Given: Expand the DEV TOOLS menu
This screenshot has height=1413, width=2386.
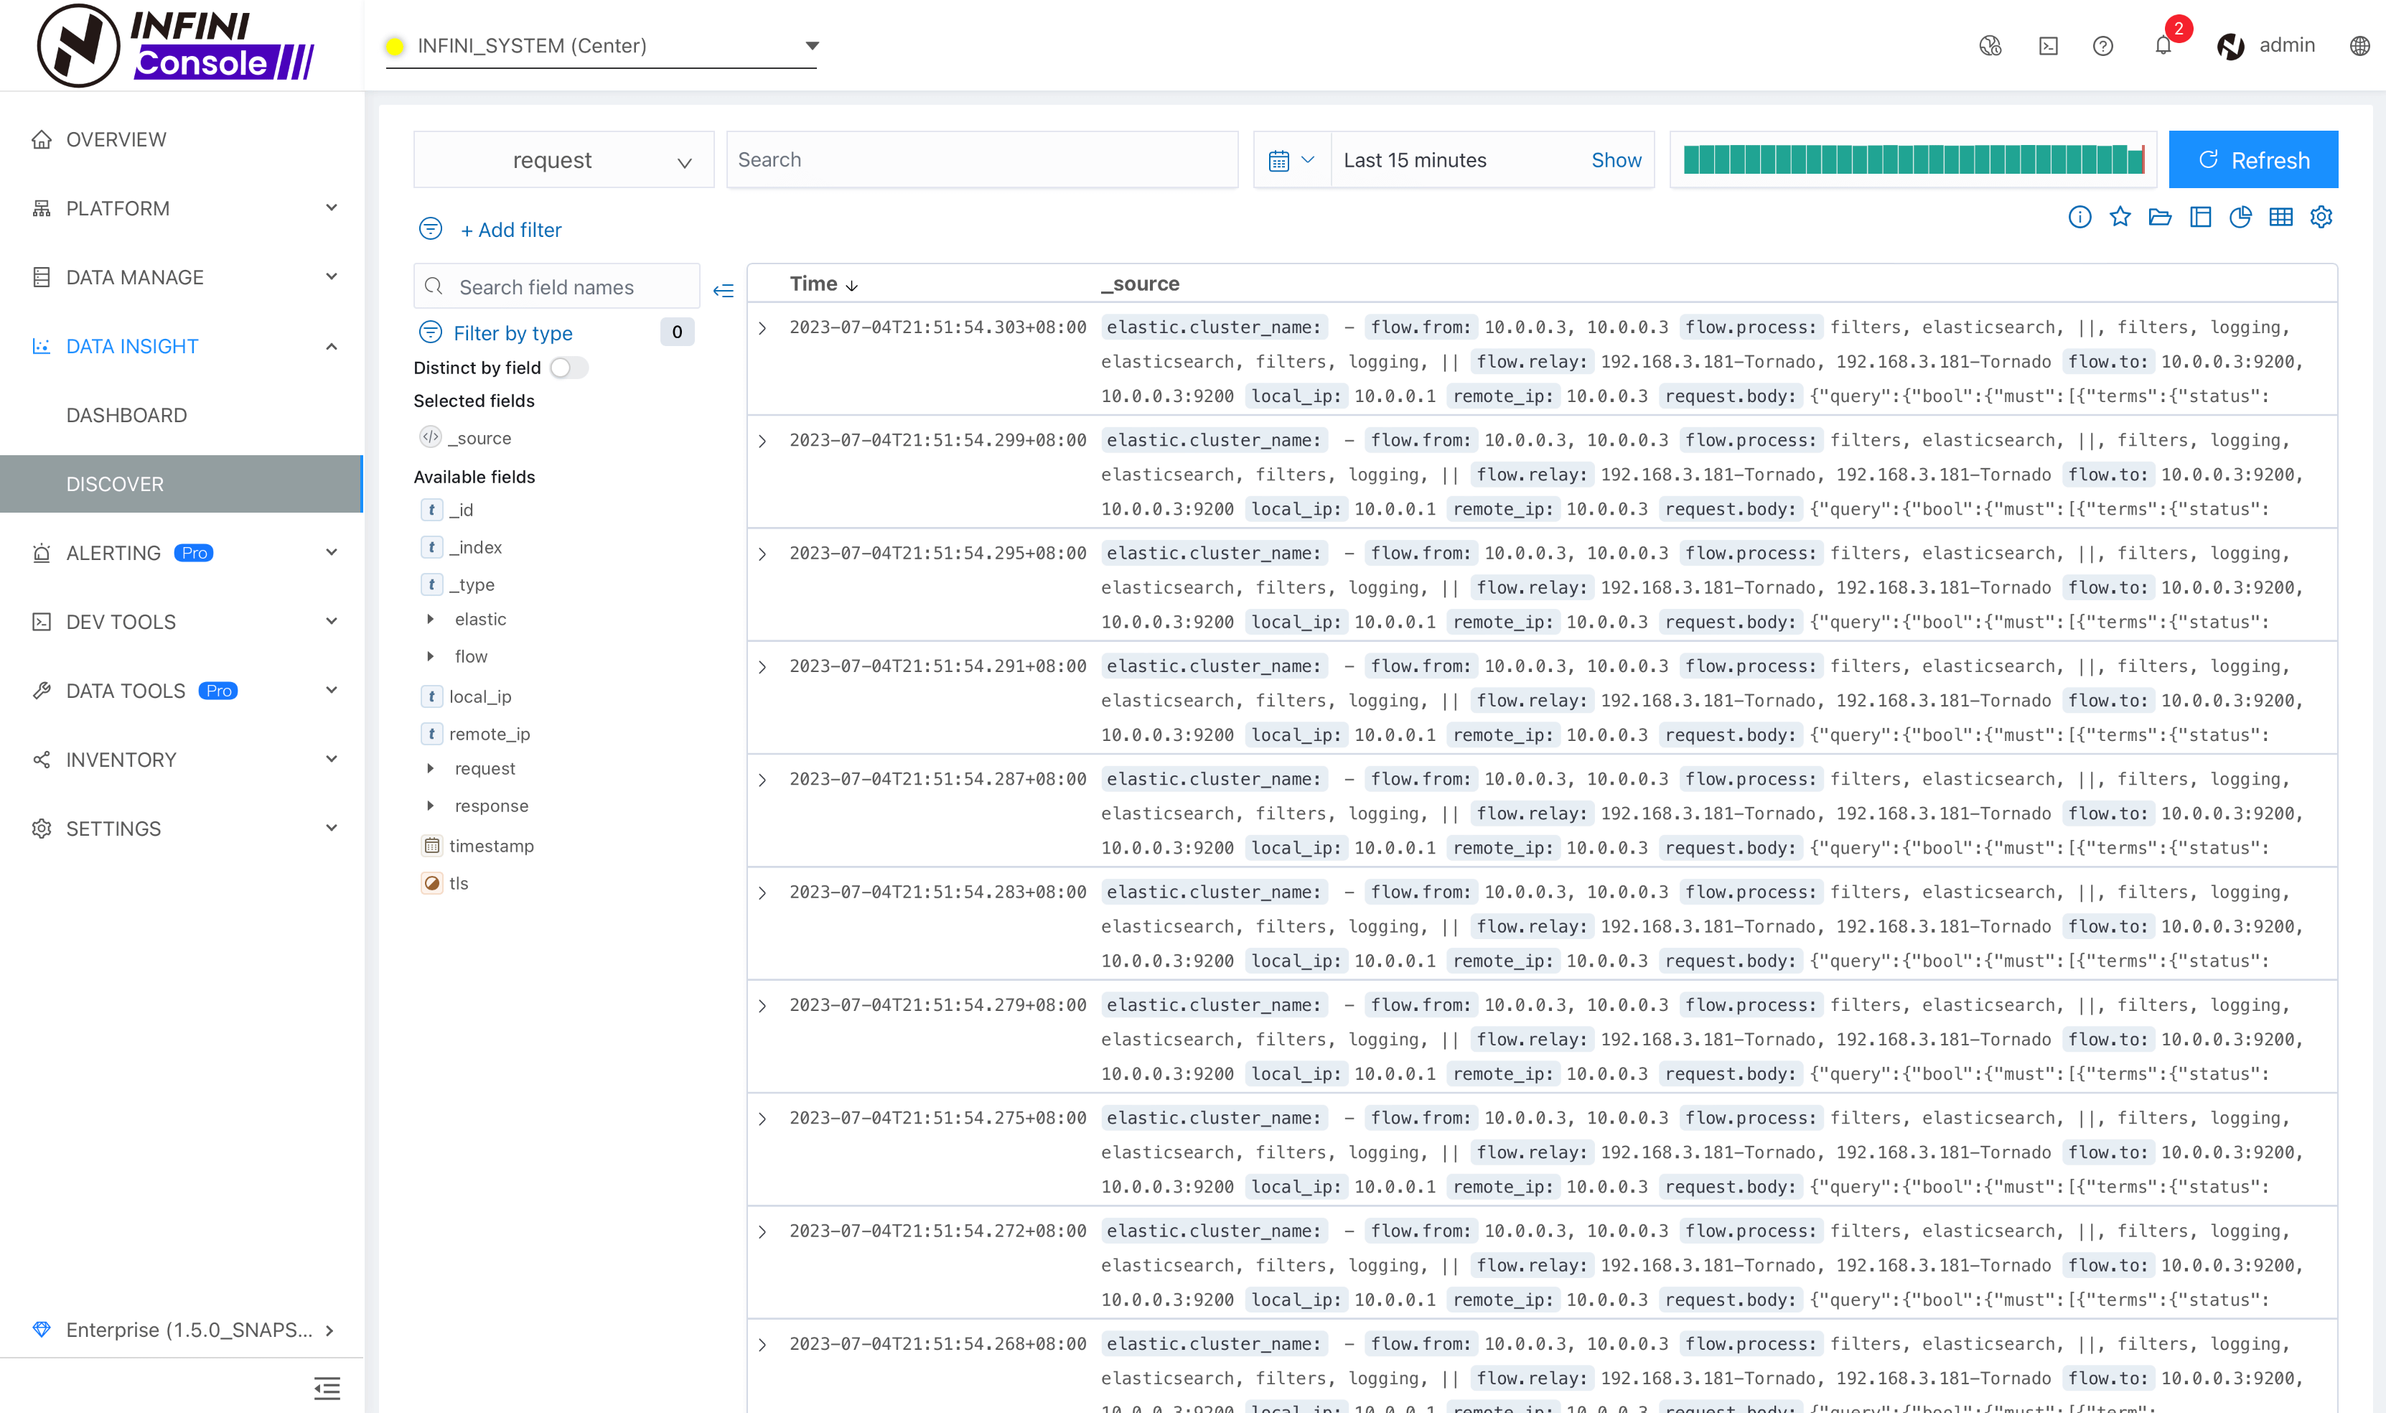Looking at the screenshot, I should point(182,622).
